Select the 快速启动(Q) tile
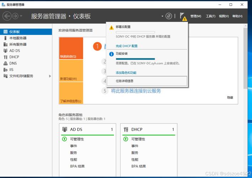Image resolution: width=252 pixels, height=178 pixels. coord(71,48)
